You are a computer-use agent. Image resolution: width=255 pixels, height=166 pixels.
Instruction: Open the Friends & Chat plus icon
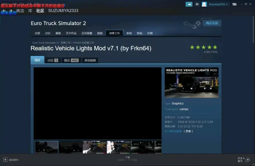pyautogui.click(x=248, y=159)
